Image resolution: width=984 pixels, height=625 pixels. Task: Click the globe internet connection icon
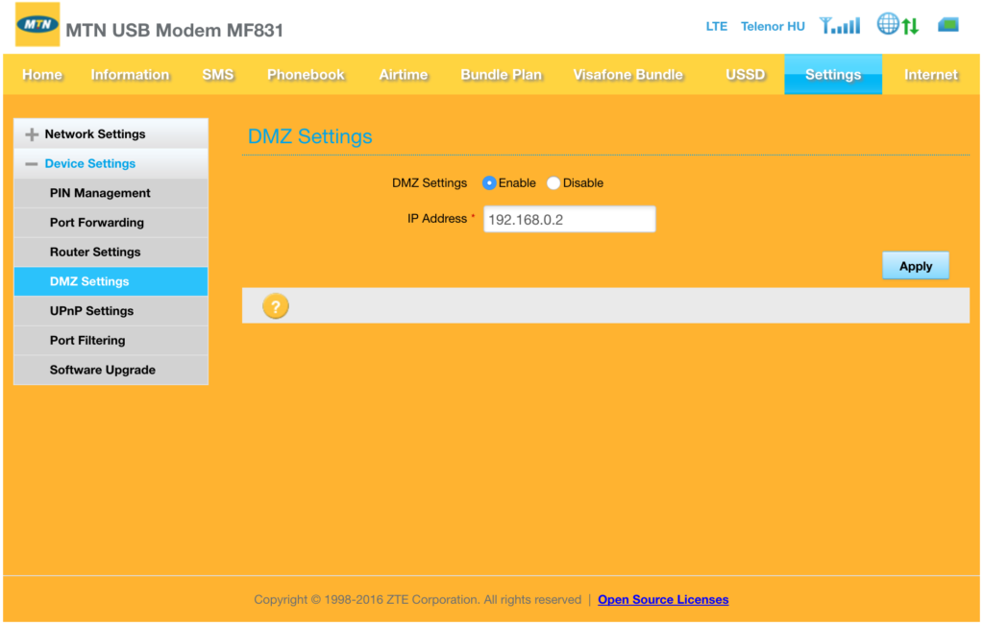click(888, 24)
